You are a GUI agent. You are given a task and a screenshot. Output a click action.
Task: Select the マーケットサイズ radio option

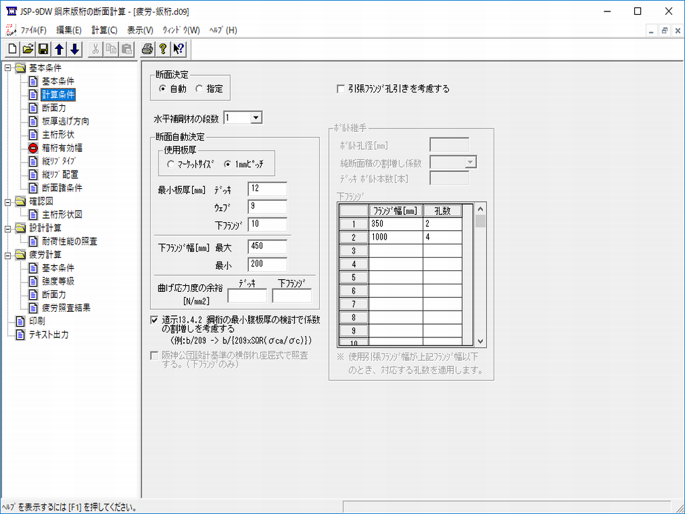click(x=171, y=164)
